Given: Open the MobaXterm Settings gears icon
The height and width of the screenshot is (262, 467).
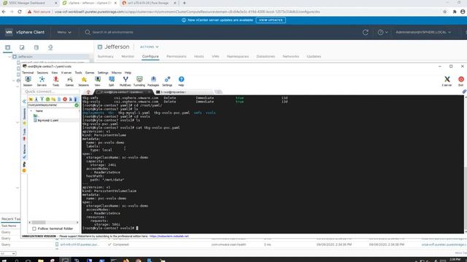Looking at the screenshot, I should [x=167, y=81].
